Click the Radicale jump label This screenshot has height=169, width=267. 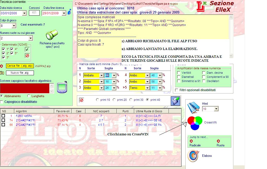(x=195, y=145)
